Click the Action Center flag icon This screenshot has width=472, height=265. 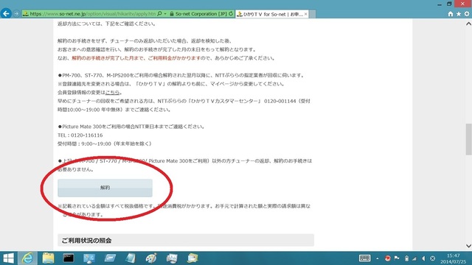[x=397, y=258]
